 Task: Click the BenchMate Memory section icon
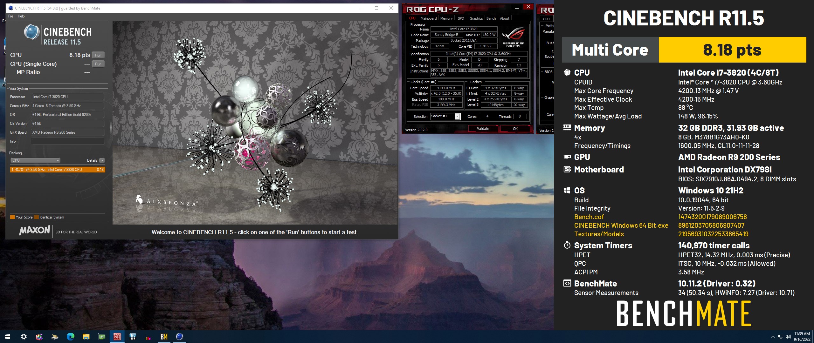[x=567, y=128]
